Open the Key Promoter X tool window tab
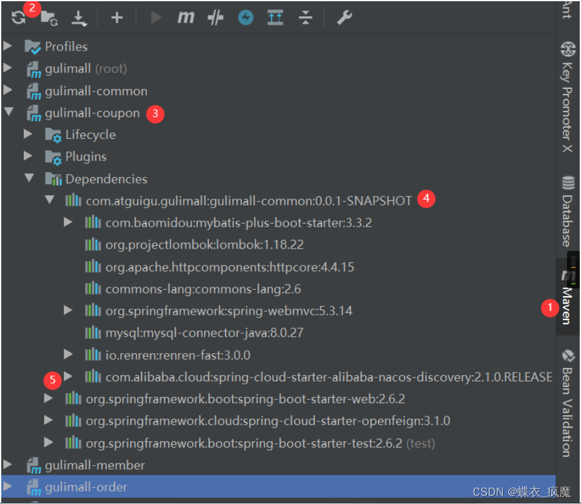Viewport: 581px width, 504px height. [567, 97]
